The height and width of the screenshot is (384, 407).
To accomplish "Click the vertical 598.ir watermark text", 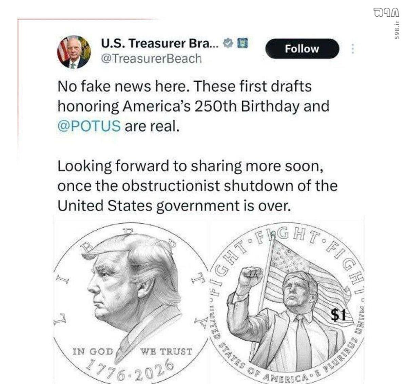I will [396, 29].
